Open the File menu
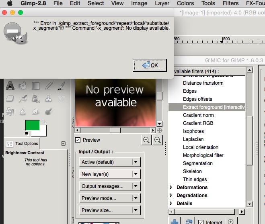The width and height of the screenshot is (265, 224). [x=58, y=3]
